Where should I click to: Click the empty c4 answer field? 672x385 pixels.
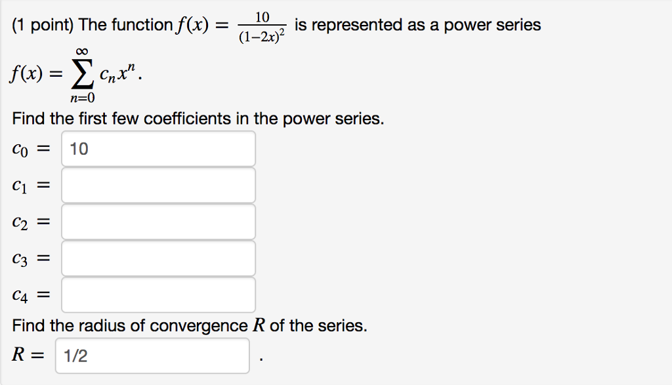point(157,294)
